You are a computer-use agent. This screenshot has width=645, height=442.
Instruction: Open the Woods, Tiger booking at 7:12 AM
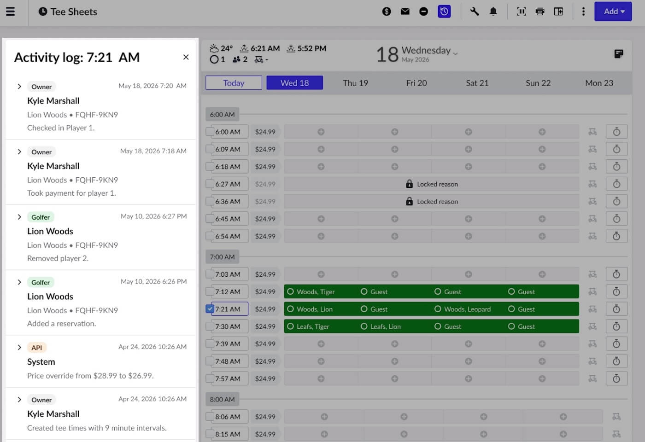(316, 291)
